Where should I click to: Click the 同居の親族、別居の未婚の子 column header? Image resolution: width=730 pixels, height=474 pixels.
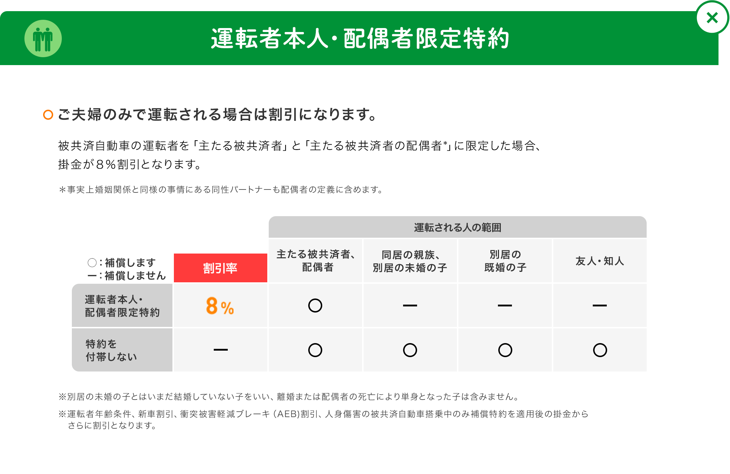pyautogui.click(x=410, y=261)
